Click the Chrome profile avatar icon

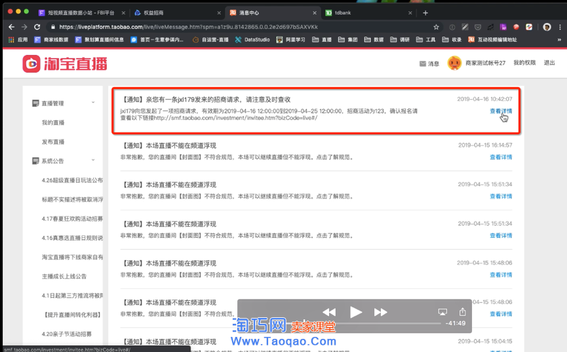point(547,27)
